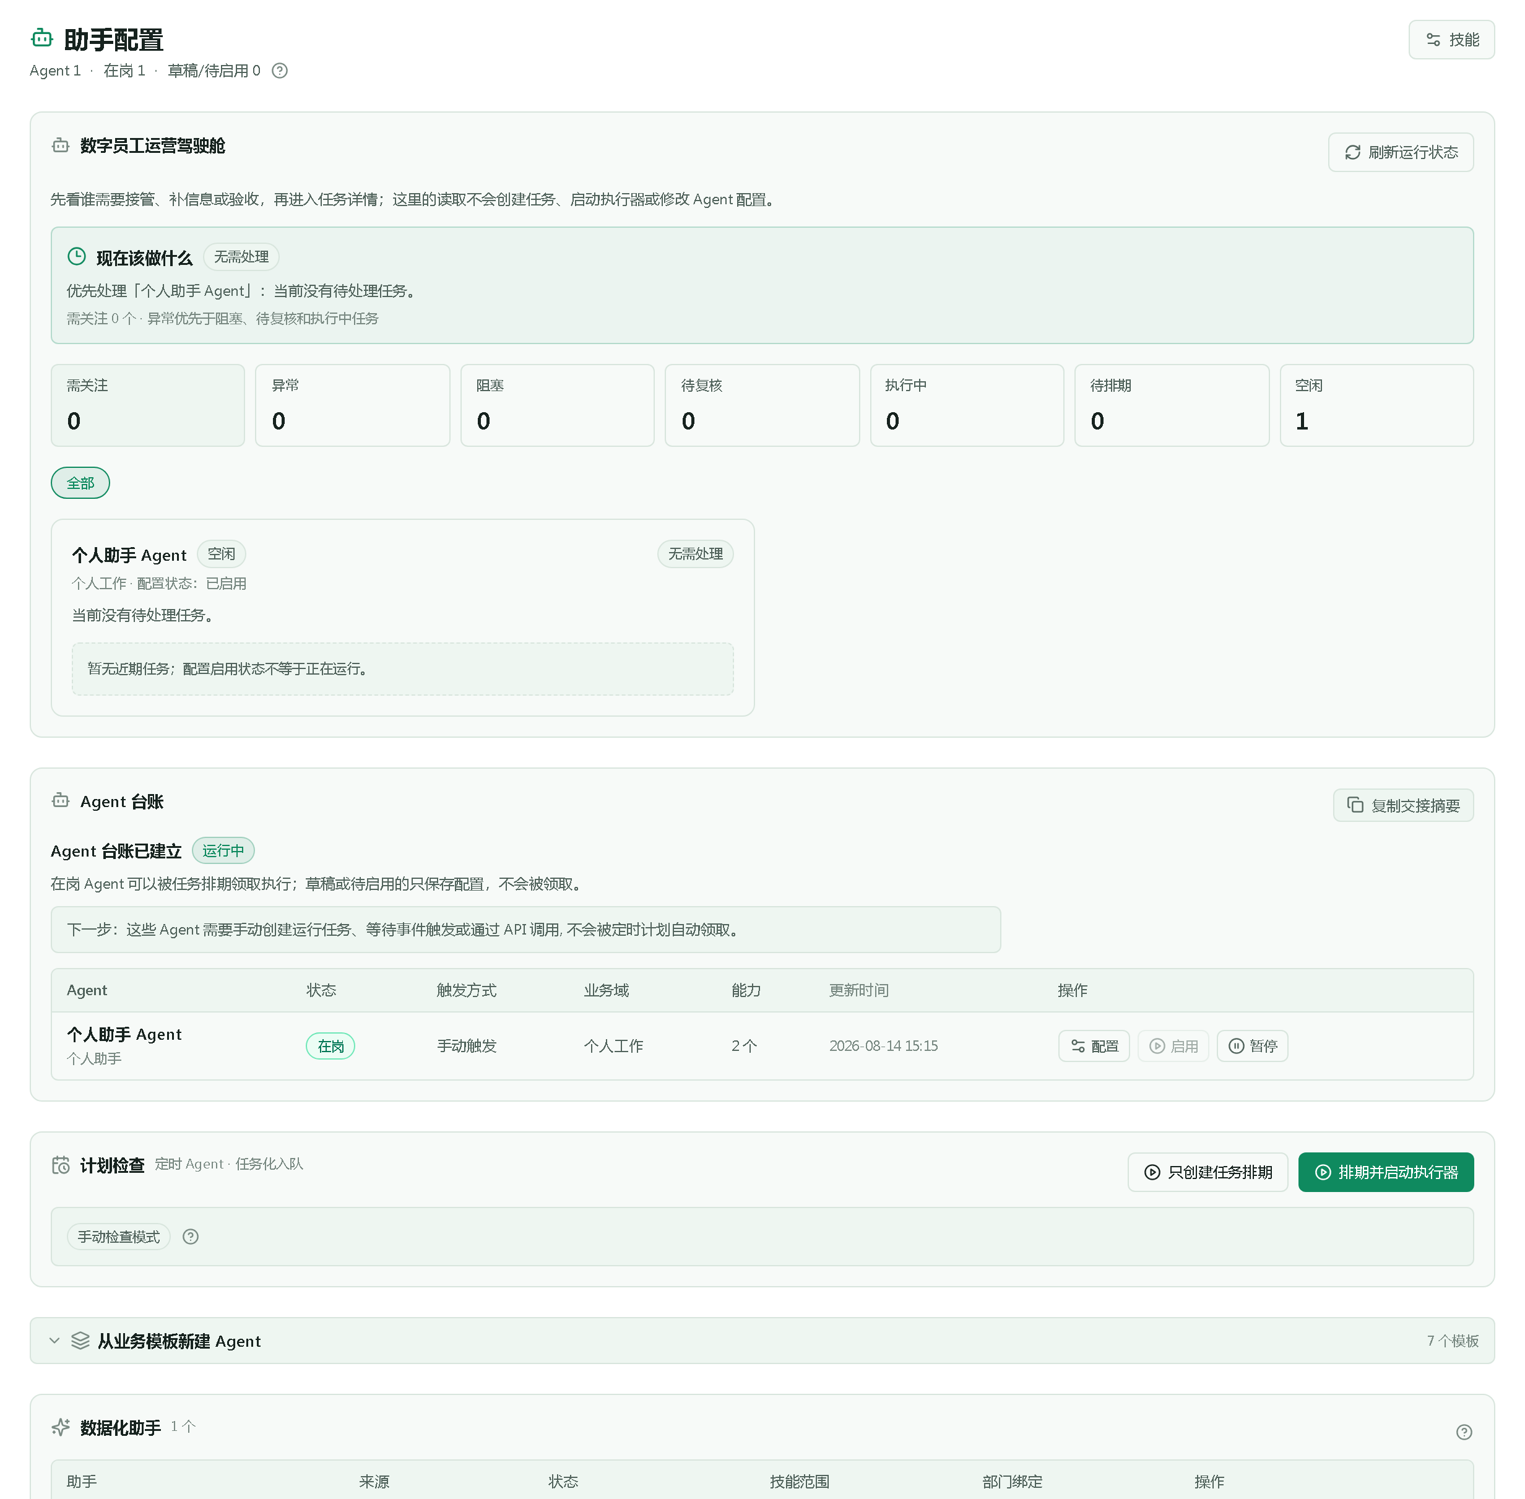The height and width of the screenshot is (1499, 1525).
Task: Click 排期并启动执行器 green button
Action: pyautogui.click(x=1385, y=1172)
